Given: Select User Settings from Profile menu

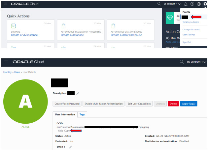Looking at the screenshot, I should click(x=189, y=34).
